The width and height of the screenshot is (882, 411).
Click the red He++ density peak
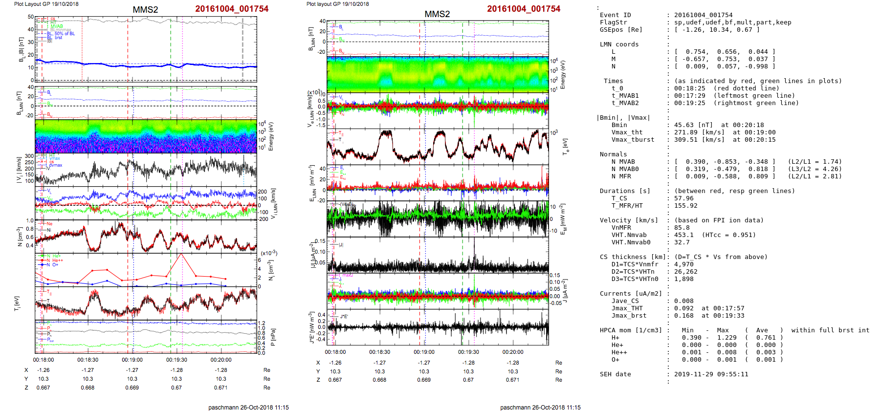click(x=181, y=254)
